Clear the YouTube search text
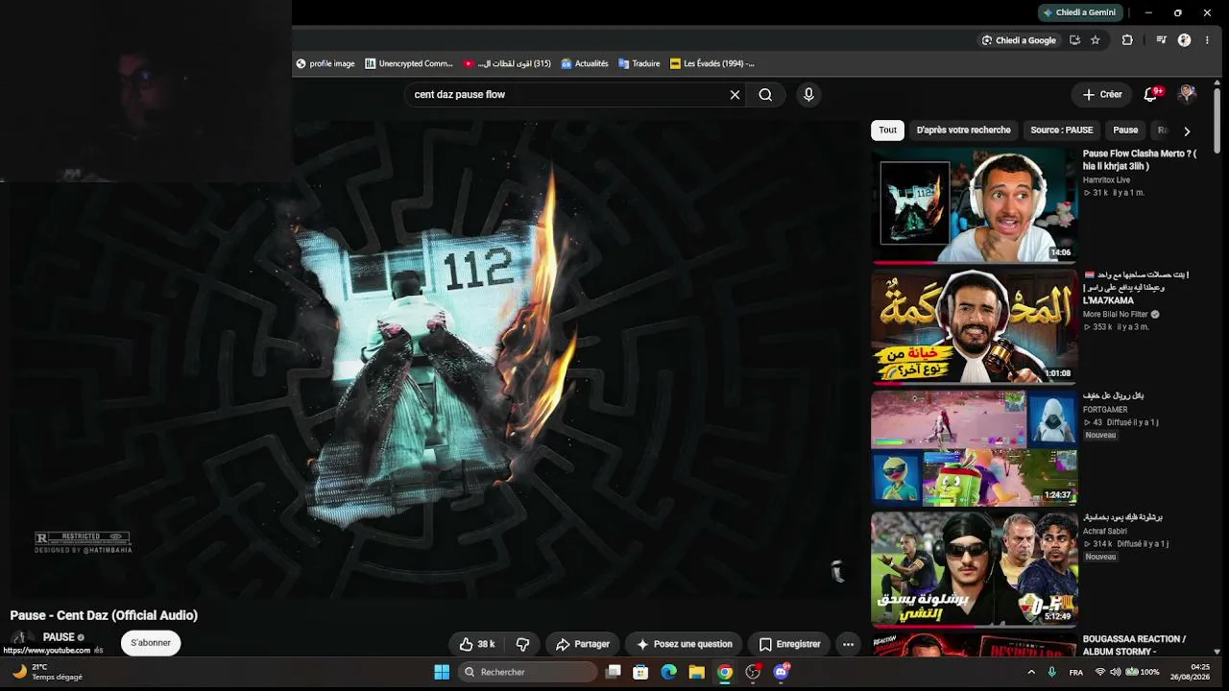The width and height of the screenshot is (1229, 691). pyautogui.click(x=735, y=95)
